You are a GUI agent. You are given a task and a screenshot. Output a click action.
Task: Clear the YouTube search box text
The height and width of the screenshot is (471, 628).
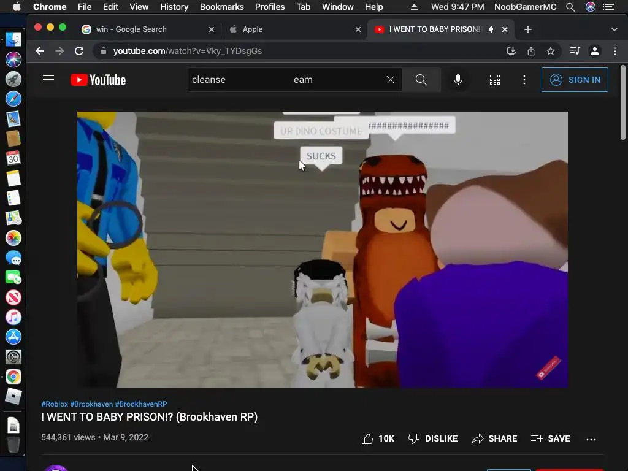391,80
